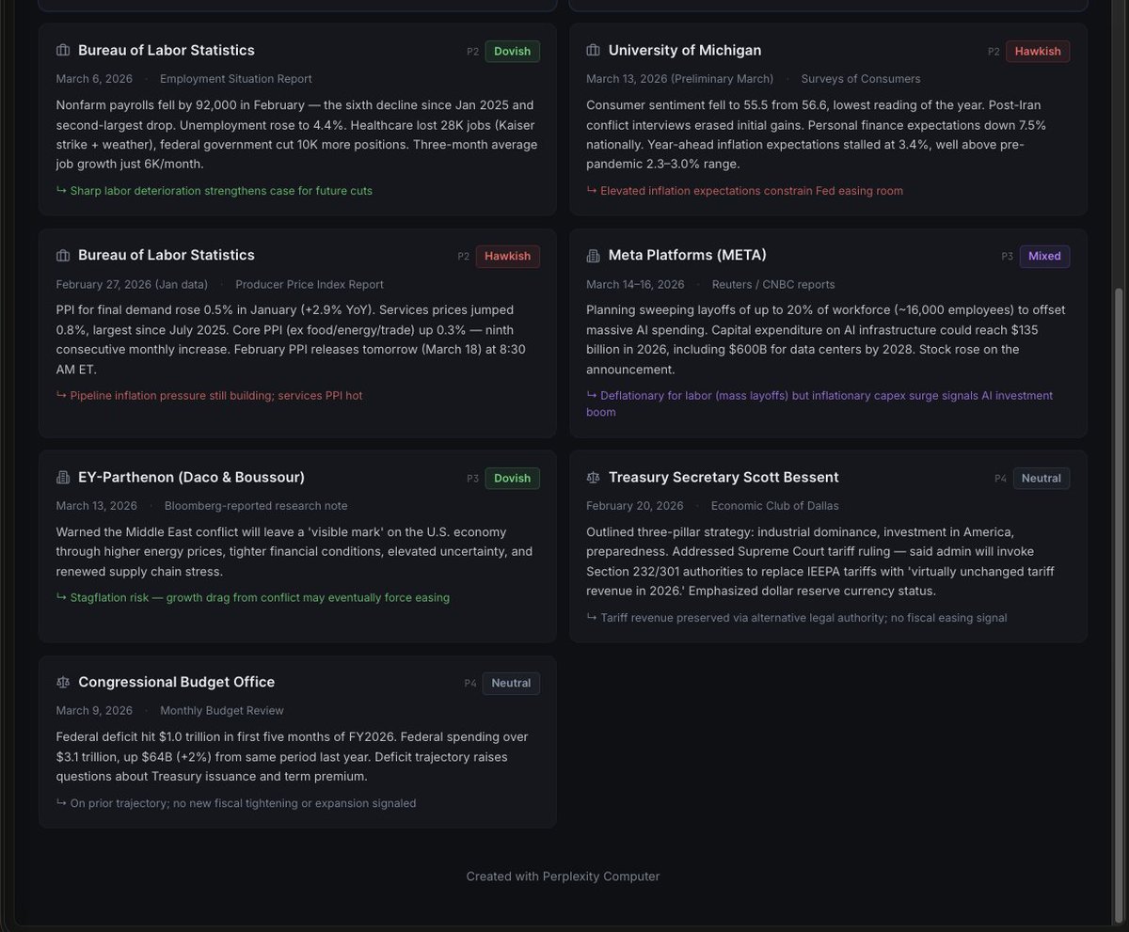Image resolution: width=1129 pixels, height=932 pixels.
Task: Click the office building icon beside Meta Platforms
Action: pos(594,256)
